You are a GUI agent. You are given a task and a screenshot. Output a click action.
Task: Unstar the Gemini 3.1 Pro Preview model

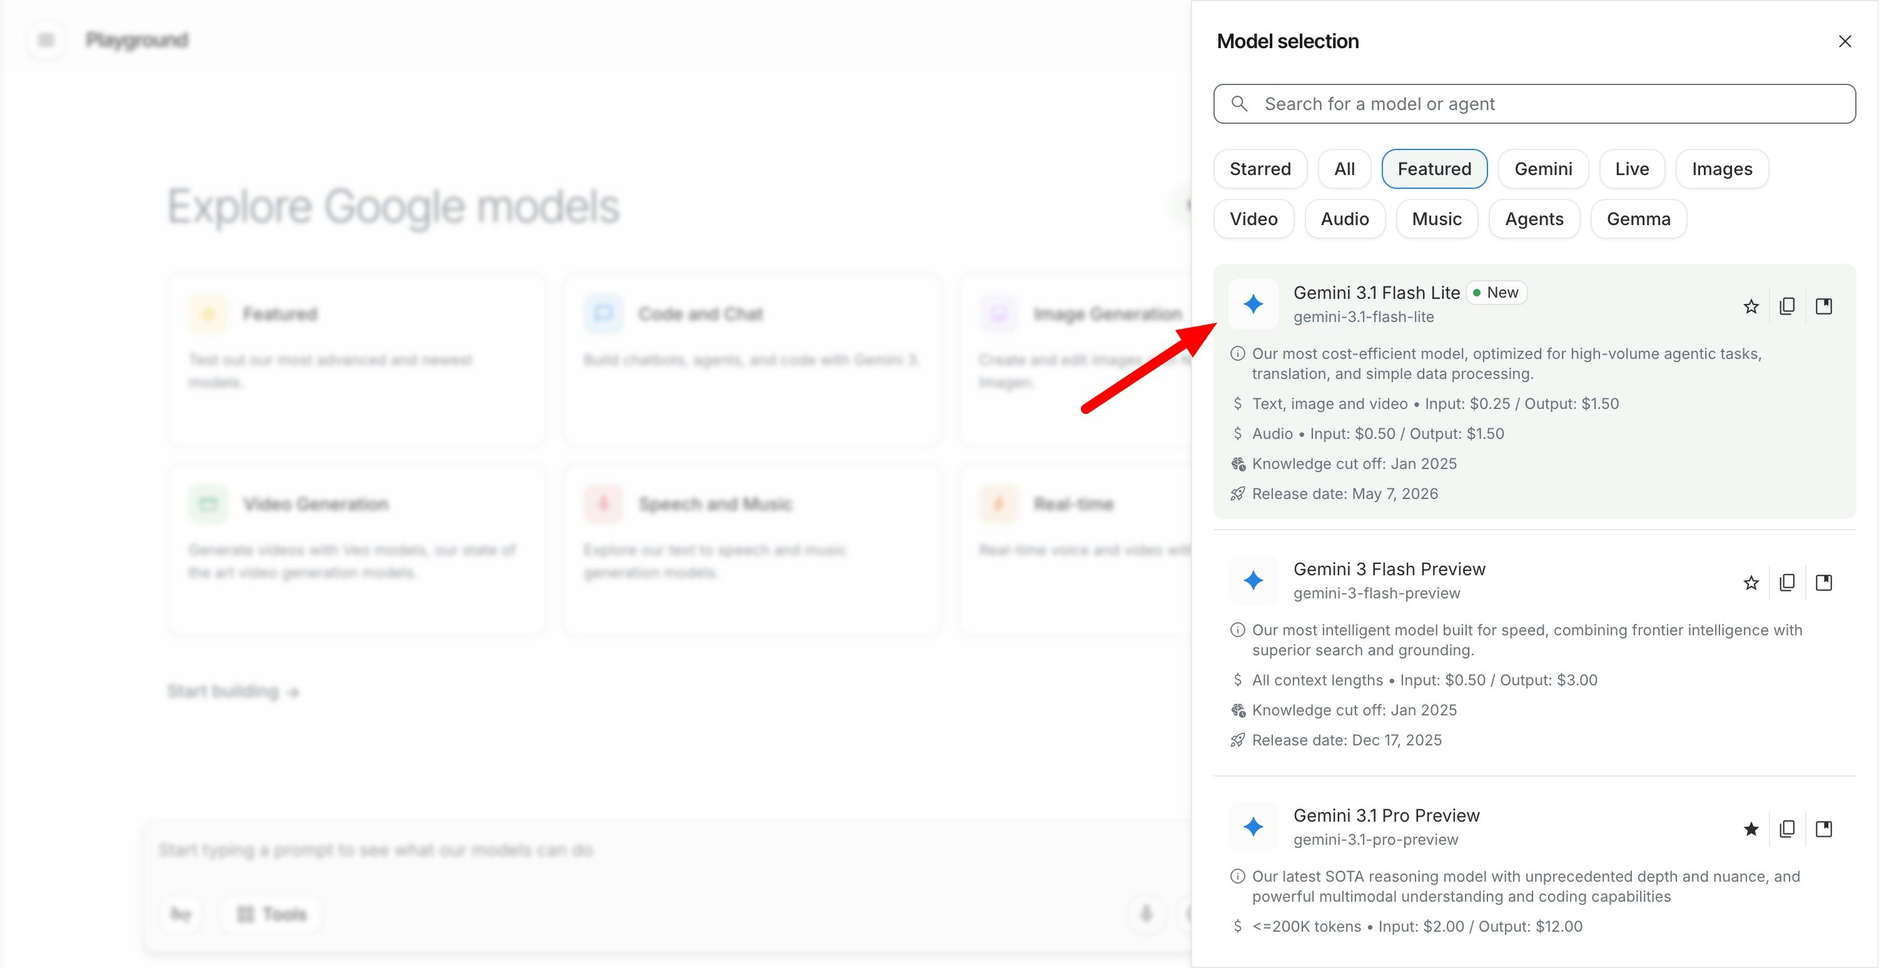tap(1751, 829)
